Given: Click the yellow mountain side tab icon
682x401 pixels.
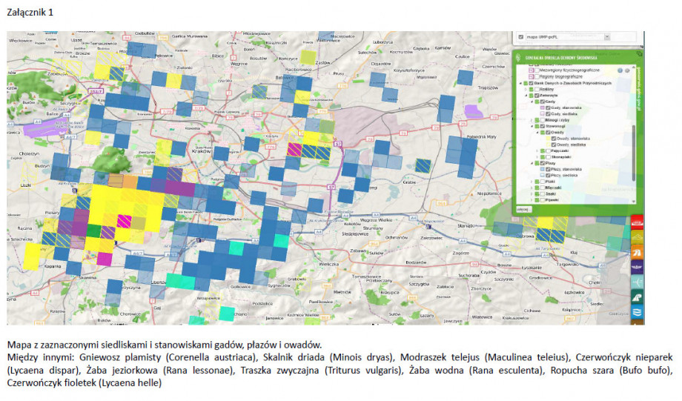Looking at the screenshot, I should pos(636,237).
